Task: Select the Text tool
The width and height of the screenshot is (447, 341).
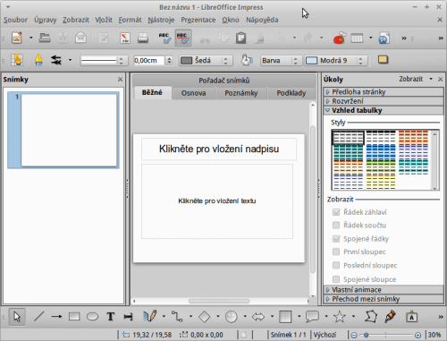Action: tap(111, 317)
